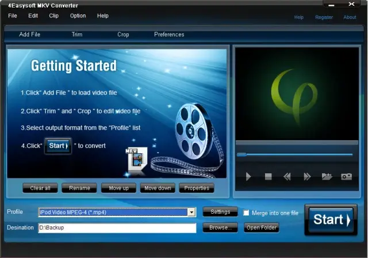368x258 pixels.
Task: Stop the preview playback
Action: pos(269,176)
